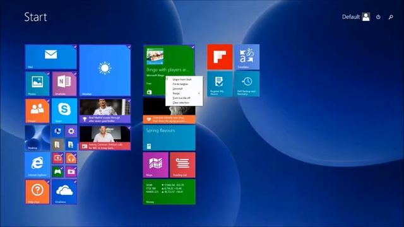Open the red Video small tile

(57, 158)
